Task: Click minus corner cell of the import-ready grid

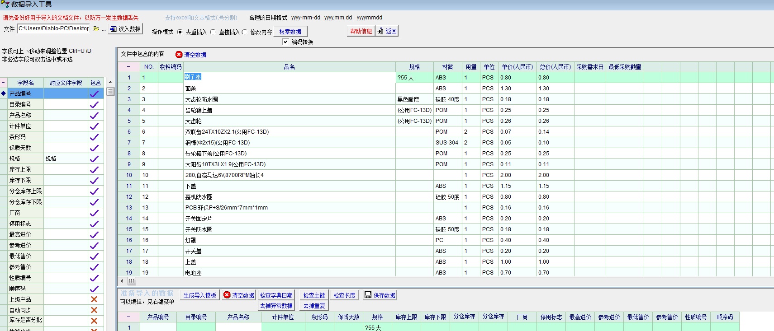Action: click(128, 317)
